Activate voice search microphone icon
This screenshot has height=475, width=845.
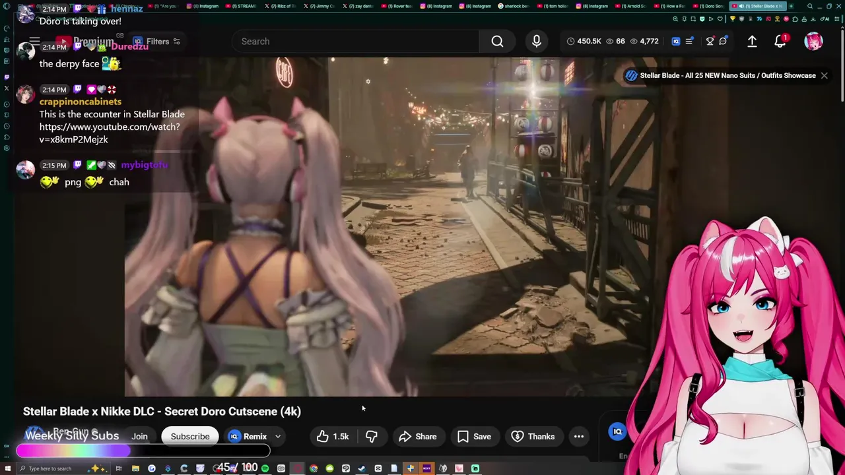536,42
